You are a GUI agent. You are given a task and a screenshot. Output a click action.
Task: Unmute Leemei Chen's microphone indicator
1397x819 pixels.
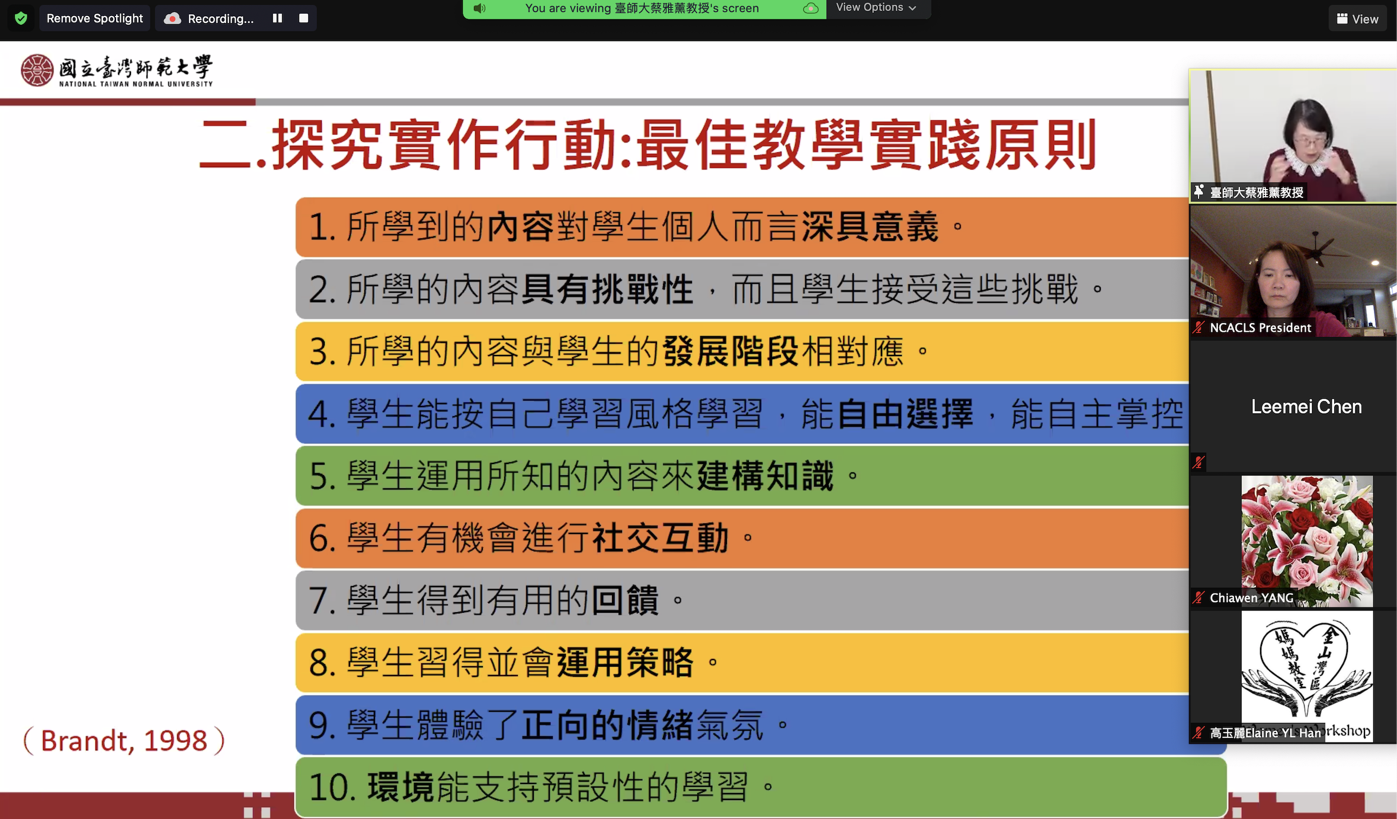[x=1199, y=462]
